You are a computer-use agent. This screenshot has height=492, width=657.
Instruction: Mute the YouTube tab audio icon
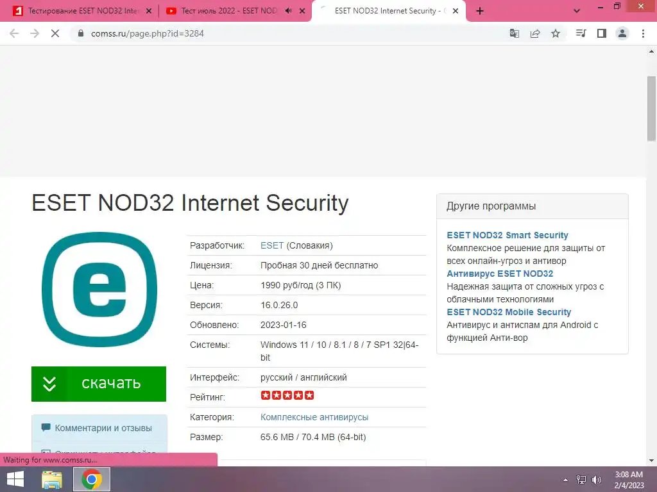(x=288, y=11)
